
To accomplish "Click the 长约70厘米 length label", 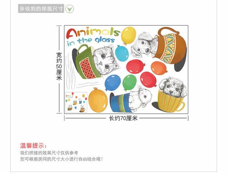I will 123,118.
